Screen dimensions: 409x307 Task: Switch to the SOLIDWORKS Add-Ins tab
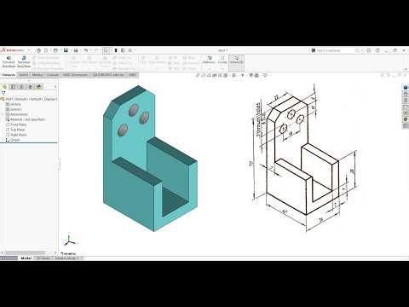(108, 75)
